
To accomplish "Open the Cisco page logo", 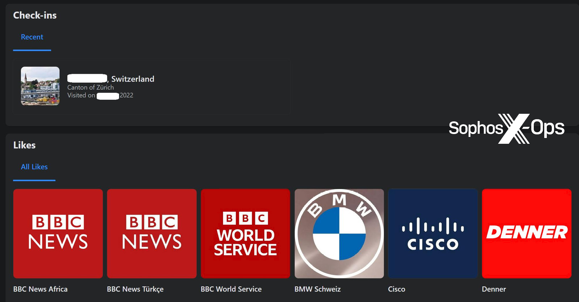I will (x=433, y=233).
